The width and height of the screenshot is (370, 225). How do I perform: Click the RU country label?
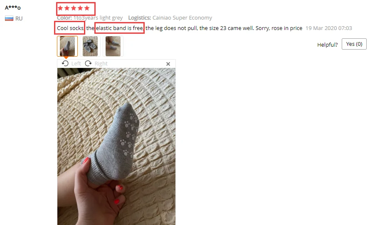click(x=19, y=18)
